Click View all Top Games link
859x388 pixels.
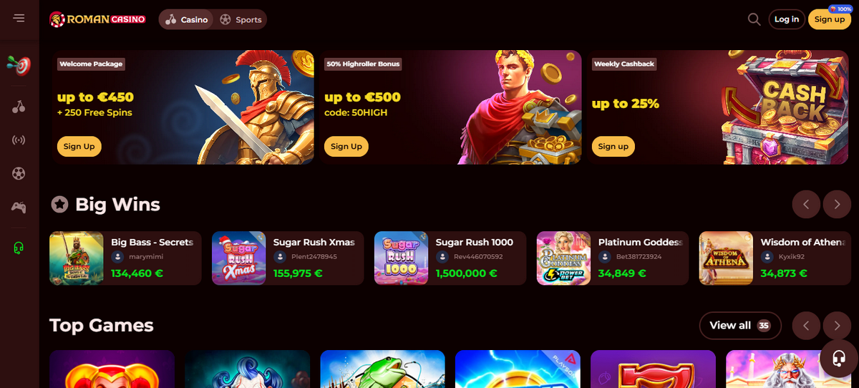740,326
